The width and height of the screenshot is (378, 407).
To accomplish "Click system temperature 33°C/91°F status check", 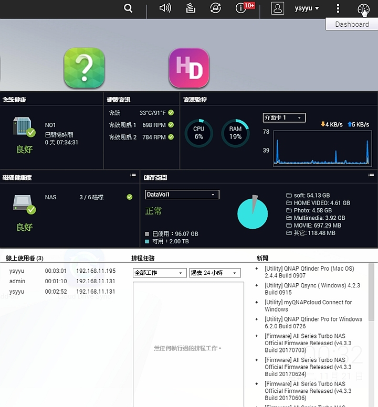I will [x=171, y=113].
